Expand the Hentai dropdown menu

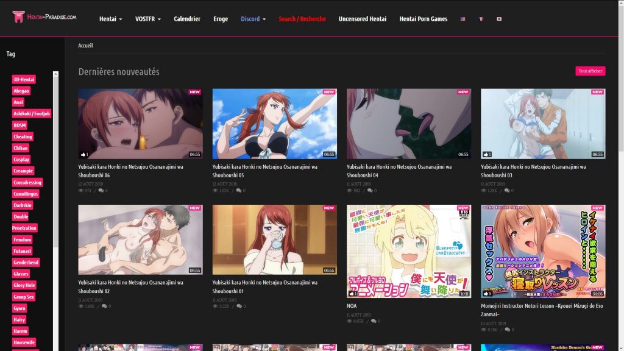tap(111, 19)
